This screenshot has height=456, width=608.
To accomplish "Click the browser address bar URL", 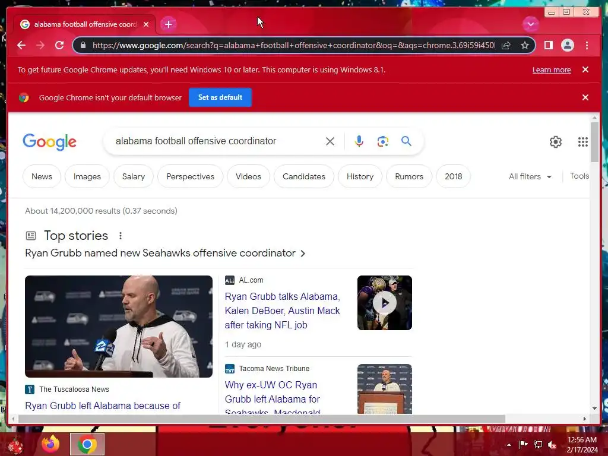I will [x=293, y=45].
